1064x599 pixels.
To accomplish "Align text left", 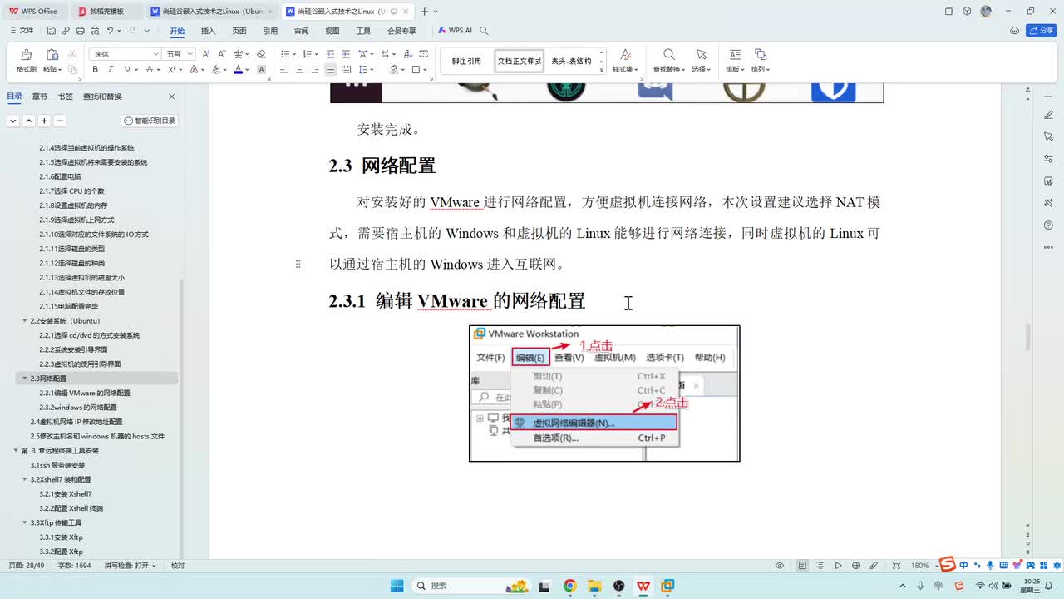I will (x=284, y=70).
